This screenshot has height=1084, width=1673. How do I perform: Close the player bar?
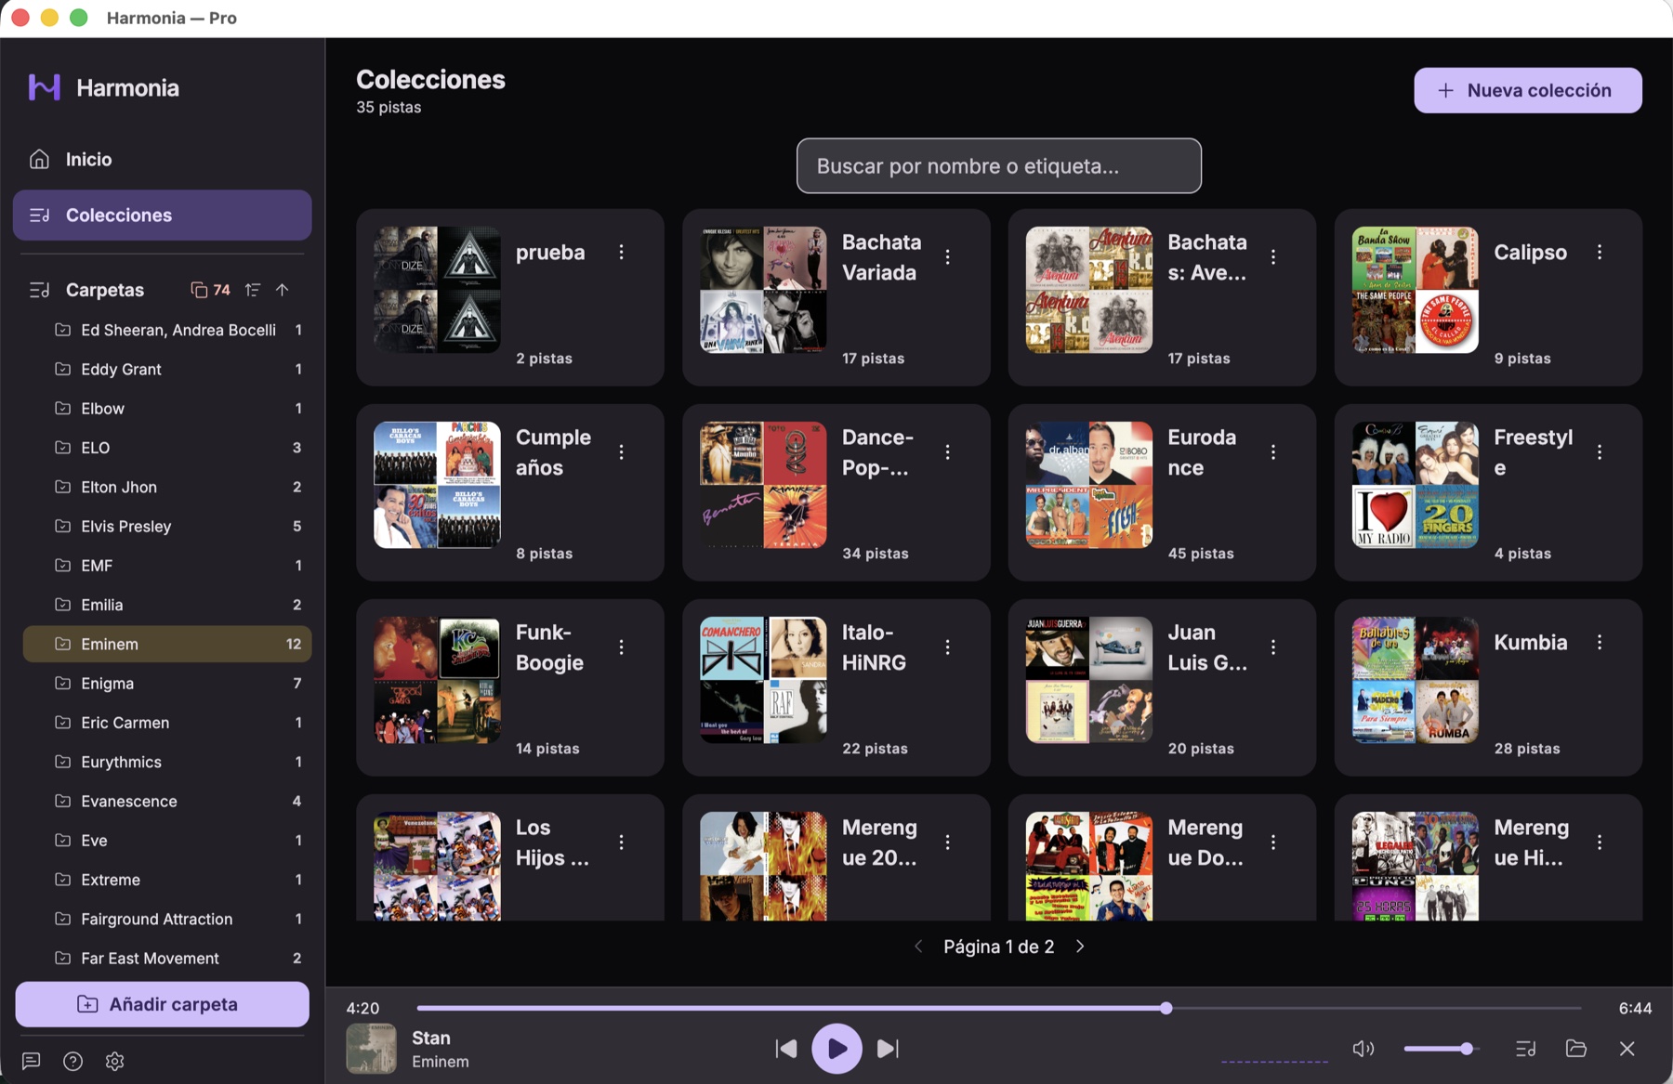point(1627,1049)
